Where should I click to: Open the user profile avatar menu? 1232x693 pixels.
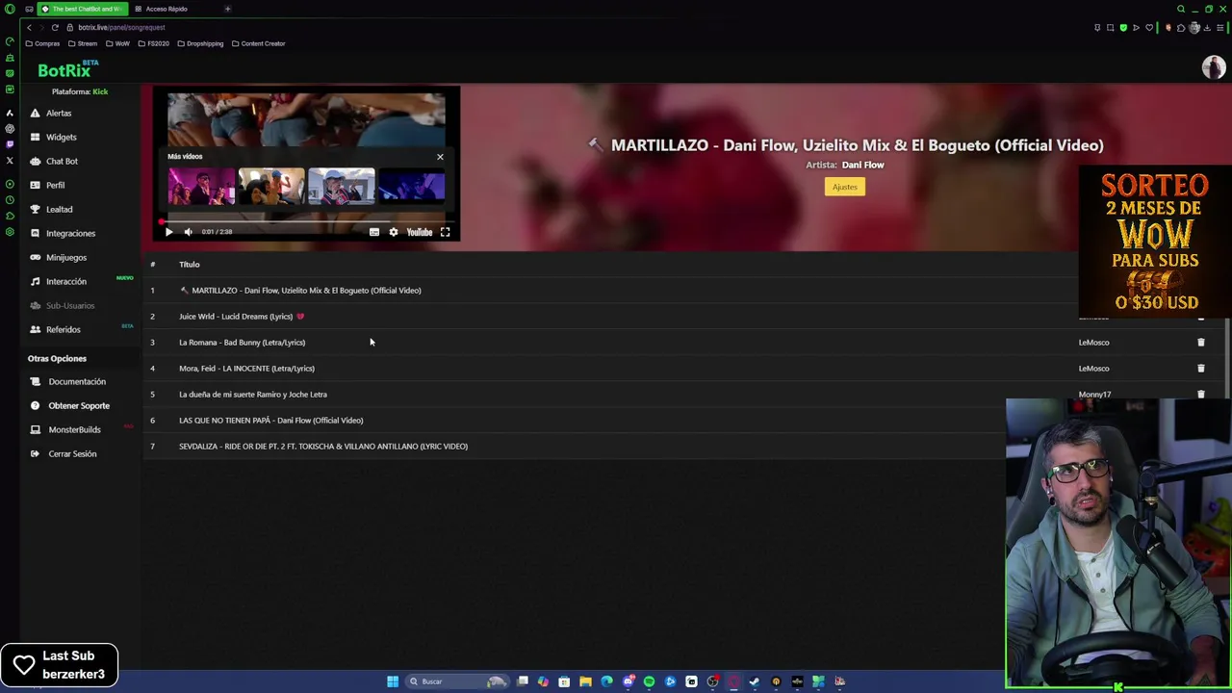coord(1213,67)
